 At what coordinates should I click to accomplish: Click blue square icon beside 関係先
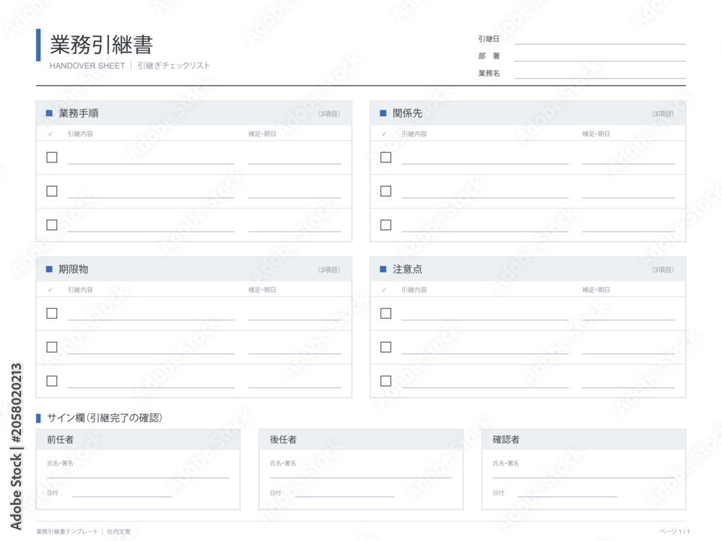click(x=383, y=113)
